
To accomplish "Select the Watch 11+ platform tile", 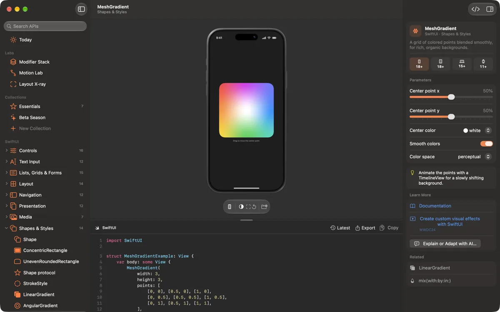I will tap(483, 64).
